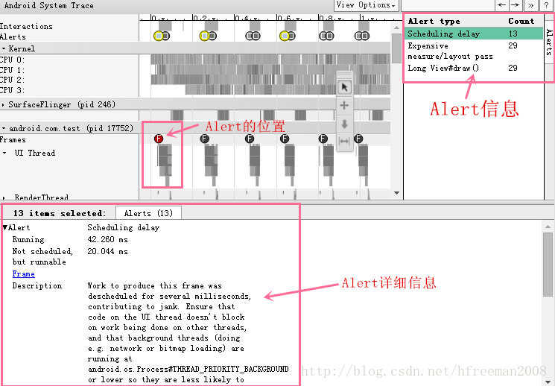Click the details pane scrollbar thumb
The image size is (555, 386).
pyautogui.click(x=548, y=265)
